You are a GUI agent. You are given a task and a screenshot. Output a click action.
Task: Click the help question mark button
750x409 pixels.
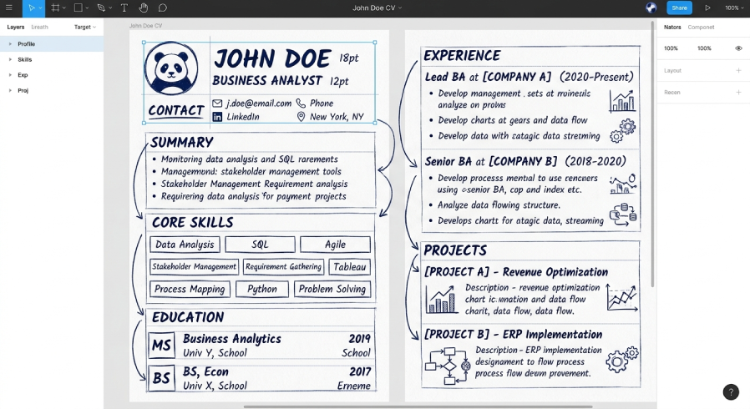(731, 391)
